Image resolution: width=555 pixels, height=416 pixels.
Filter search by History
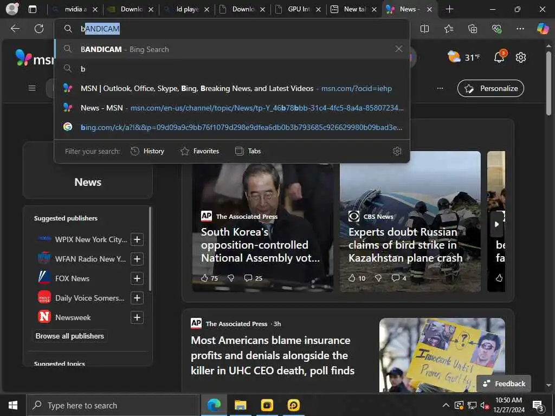(147, 151)
